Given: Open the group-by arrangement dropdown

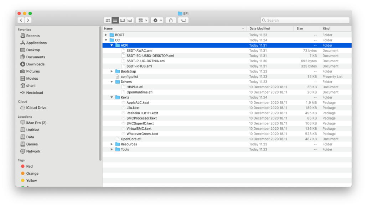Looking at the screenshot, I should [x=142, y=20].
